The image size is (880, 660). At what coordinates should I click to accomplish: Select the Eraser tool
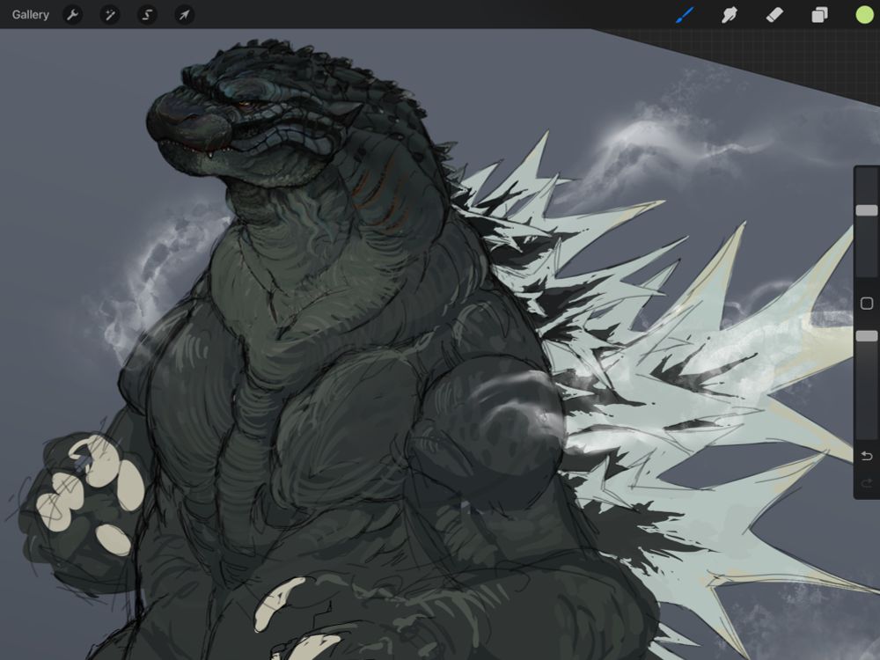pos(774,15)
